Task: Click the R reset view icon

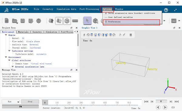Action: click(84, 35)
